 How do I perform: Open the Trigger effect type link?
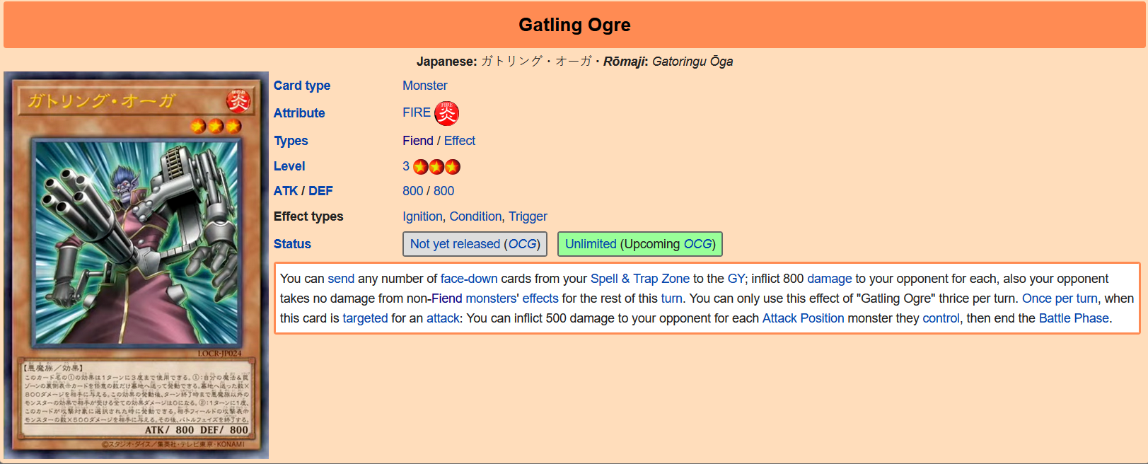coord(528,216)
